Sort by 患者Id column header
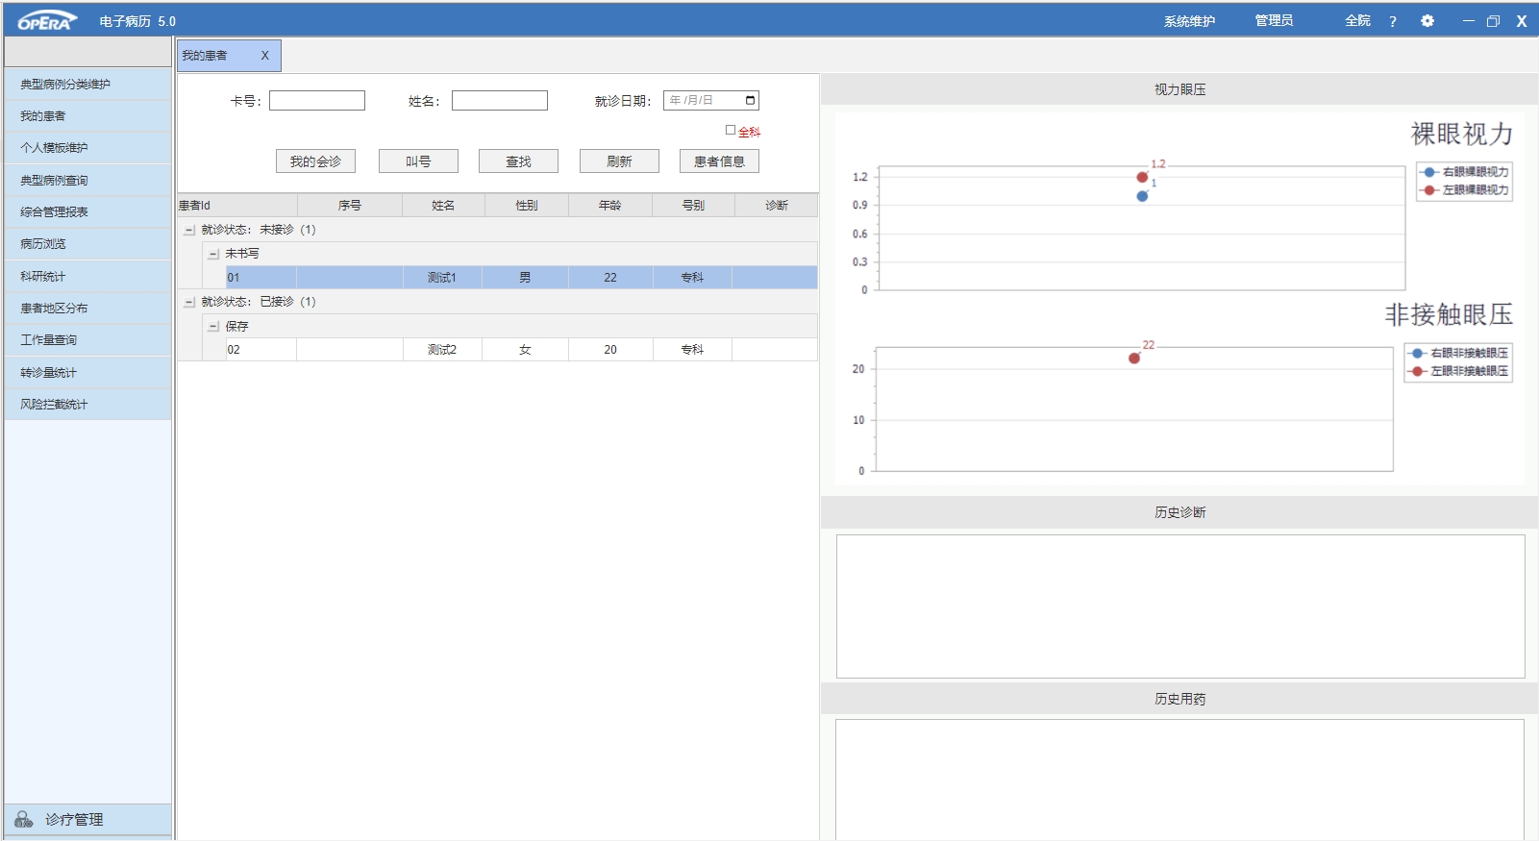Image resolution: width=1539 pixels, height=841 pixels. point(237,205)
